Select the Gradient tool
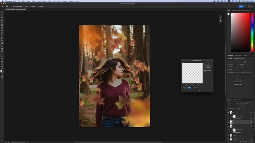The height and width of the screenshot is (143, 255). [2, 43]
